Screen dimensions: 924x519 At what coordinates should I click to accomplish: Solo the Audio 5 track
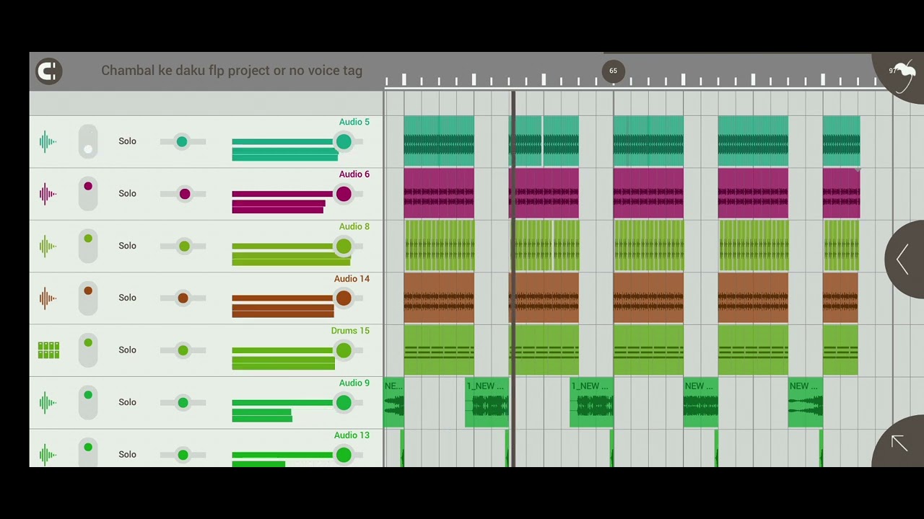(128, 141)
